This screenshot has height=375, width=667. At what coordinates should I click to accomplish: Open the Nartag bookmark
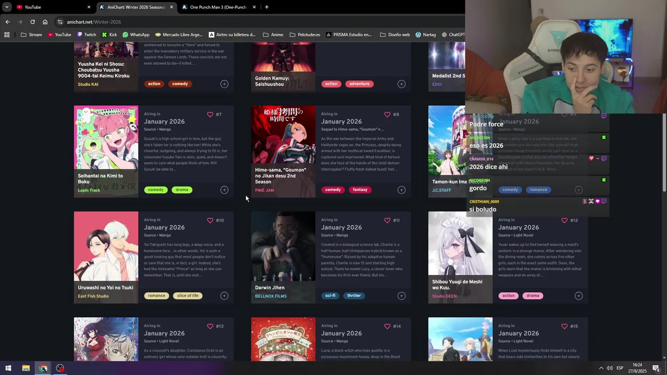click(x=425, y=35)
